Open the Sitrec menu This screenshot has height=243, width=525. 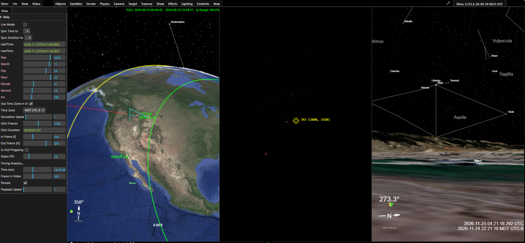[5, 4]
